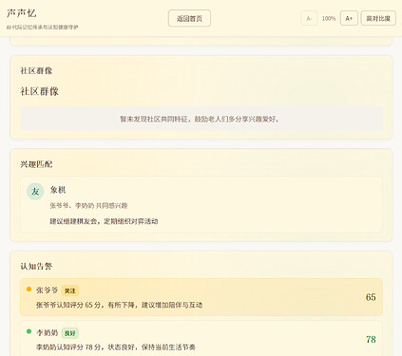Decrease font size with A- button
The height and width of the screenshot is (356, 402).
tap(309, 18)
